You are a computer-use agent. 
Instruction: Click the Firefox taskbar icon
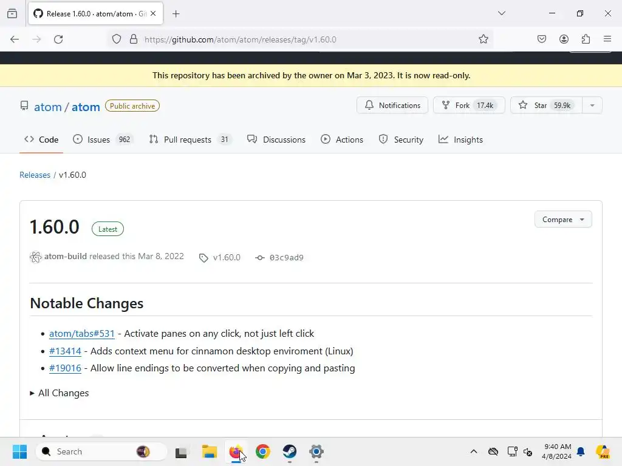pyautogui.click(x=236, y=451)
